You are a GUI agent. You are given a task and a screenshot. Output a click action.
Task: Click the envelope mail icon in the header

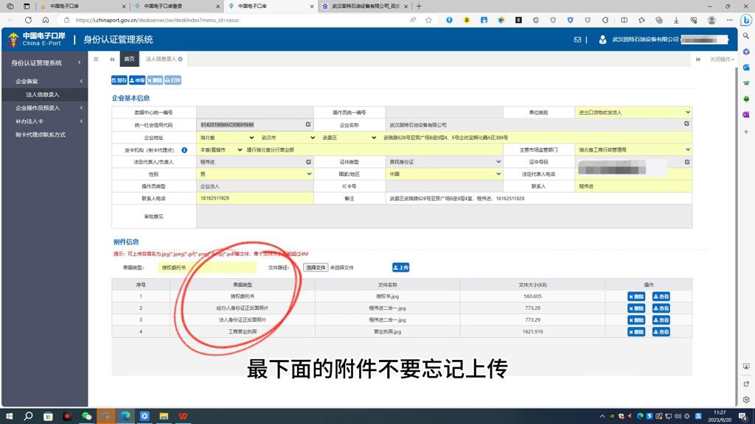pyautogui.click(x=579, y=40)
